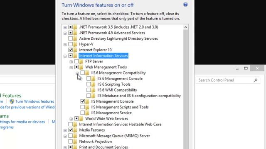Enable Network Projection checkbox
The image size is (266, 149).
point(70,142)
